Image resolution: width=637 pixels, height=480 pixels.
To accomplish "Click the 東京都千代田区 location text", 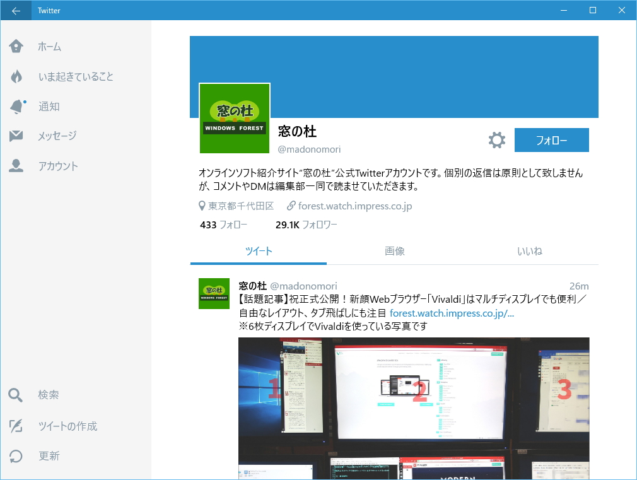I will [242, 206].
